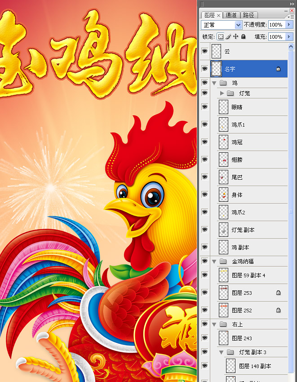Select the 云 layer thumbnail
Screen dimensions: 297x382
(217, 51)
